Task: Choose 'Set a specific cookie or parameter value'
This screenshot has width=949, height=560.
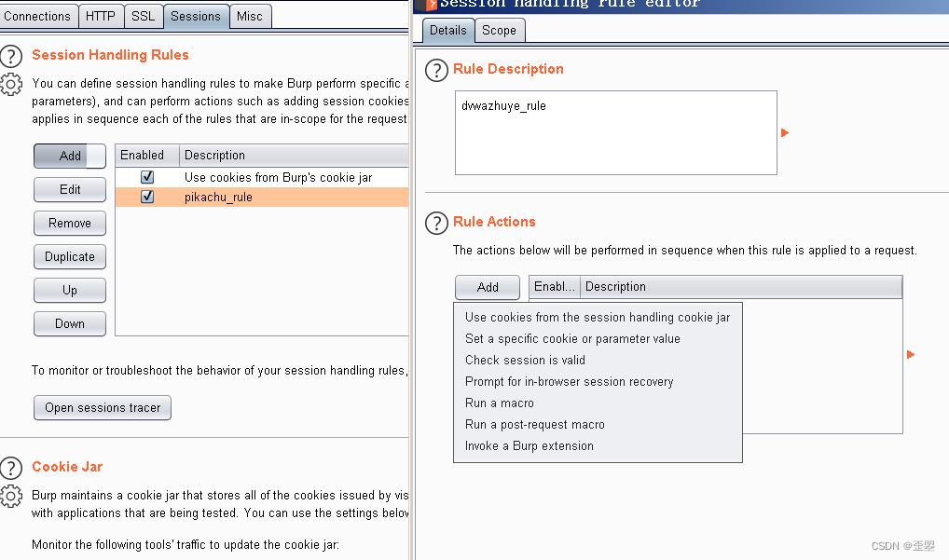Action: click(x=598, y=338)
